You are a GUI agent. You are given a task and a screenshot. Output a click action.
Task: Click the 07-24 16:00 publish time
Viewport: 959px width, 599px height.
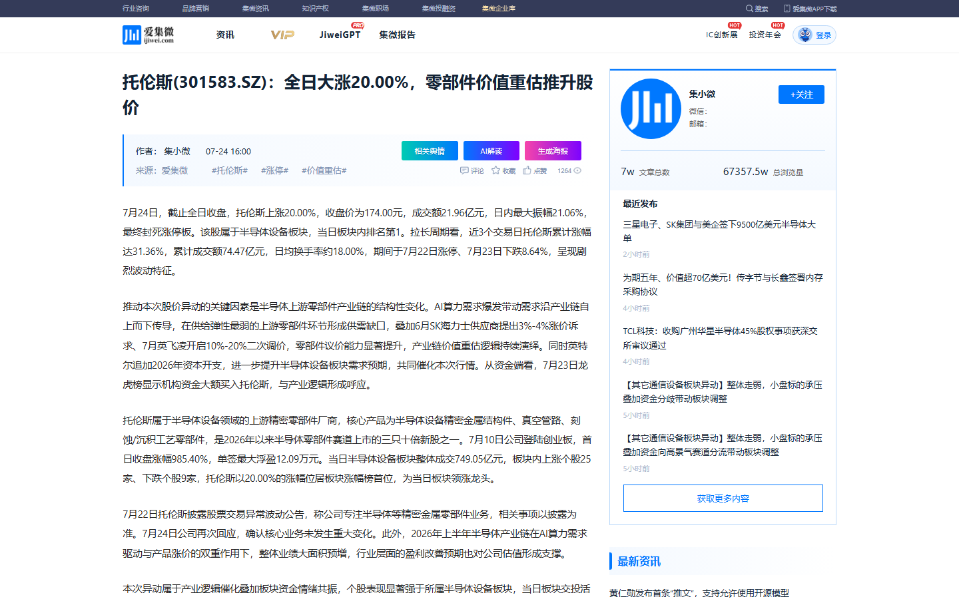(x=228, y=151)
